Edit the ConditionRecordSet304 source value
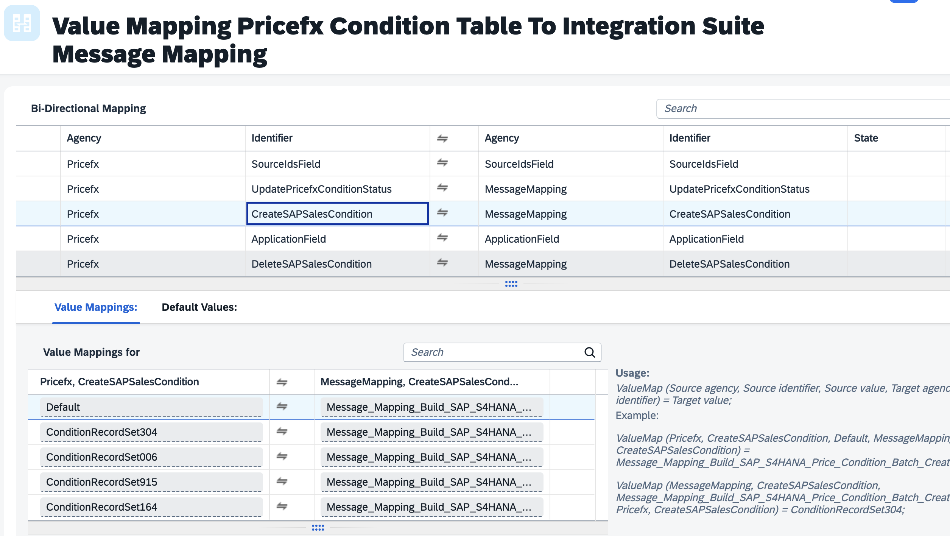 tap(151, 432)
